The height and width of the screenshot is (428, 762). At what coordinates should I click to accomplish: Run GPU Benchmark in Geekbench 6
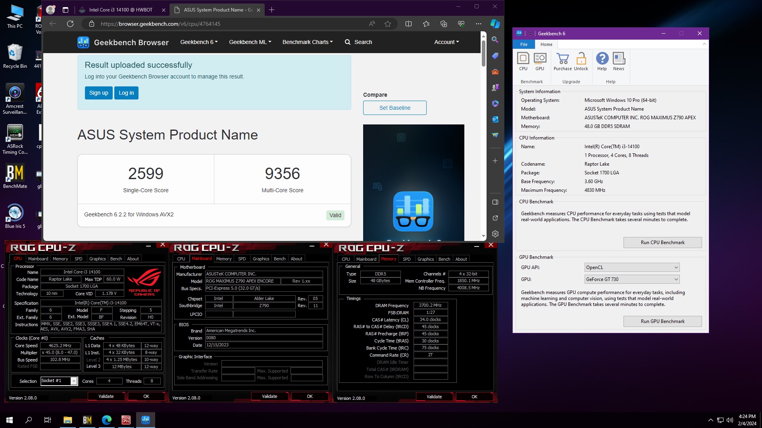(662, 321)
